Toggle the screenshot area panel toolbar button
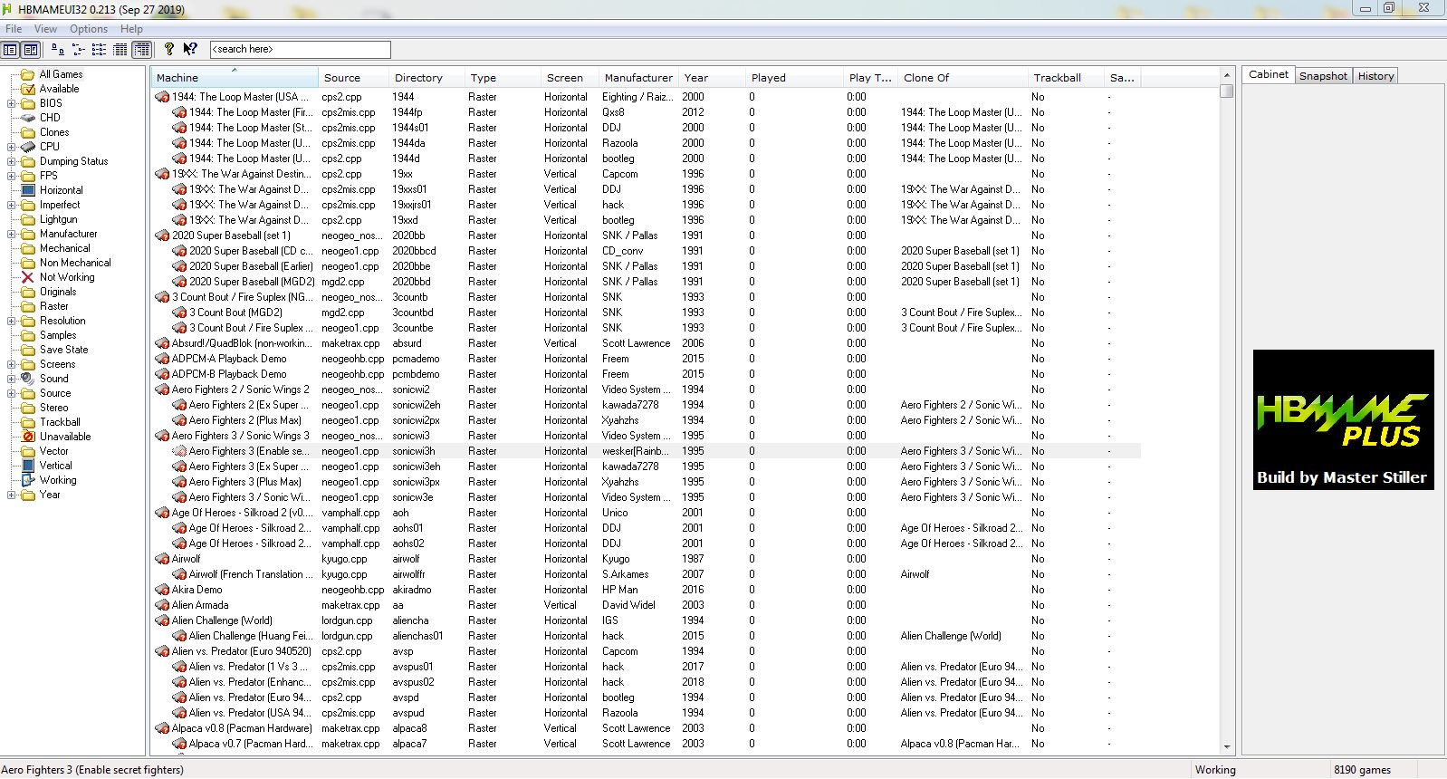1447x779 pixels. [x=31, y=50]
